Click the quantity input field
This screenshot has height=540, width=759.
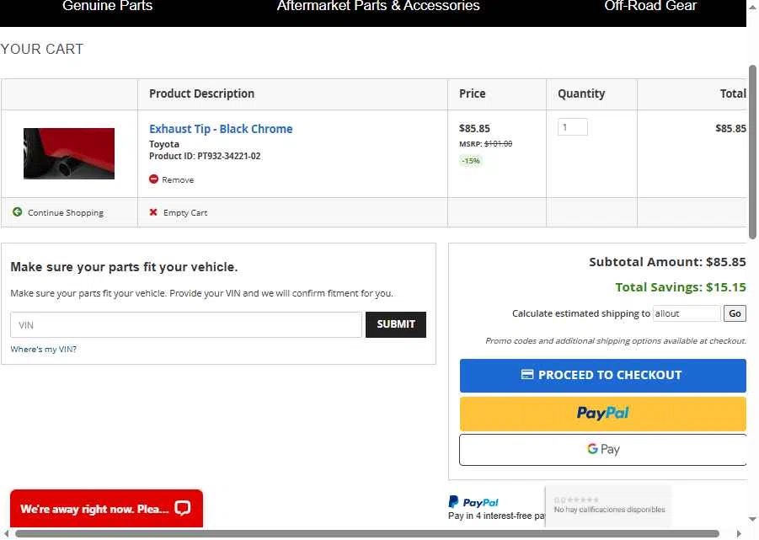pos(572,126)
